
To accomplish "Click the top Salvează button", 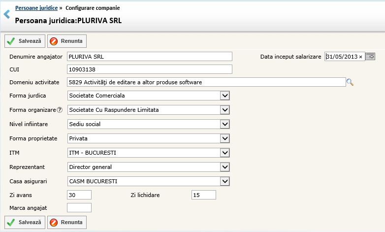I will [x=25, y=41].
